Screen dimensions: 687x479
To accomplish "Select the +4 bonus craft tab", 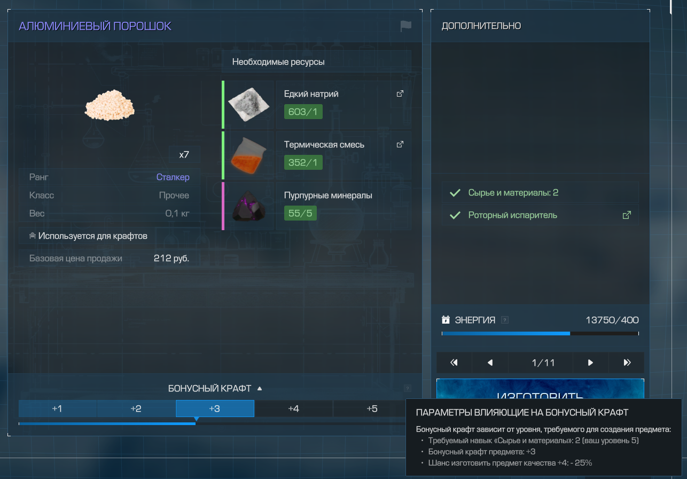I will 293,409.
